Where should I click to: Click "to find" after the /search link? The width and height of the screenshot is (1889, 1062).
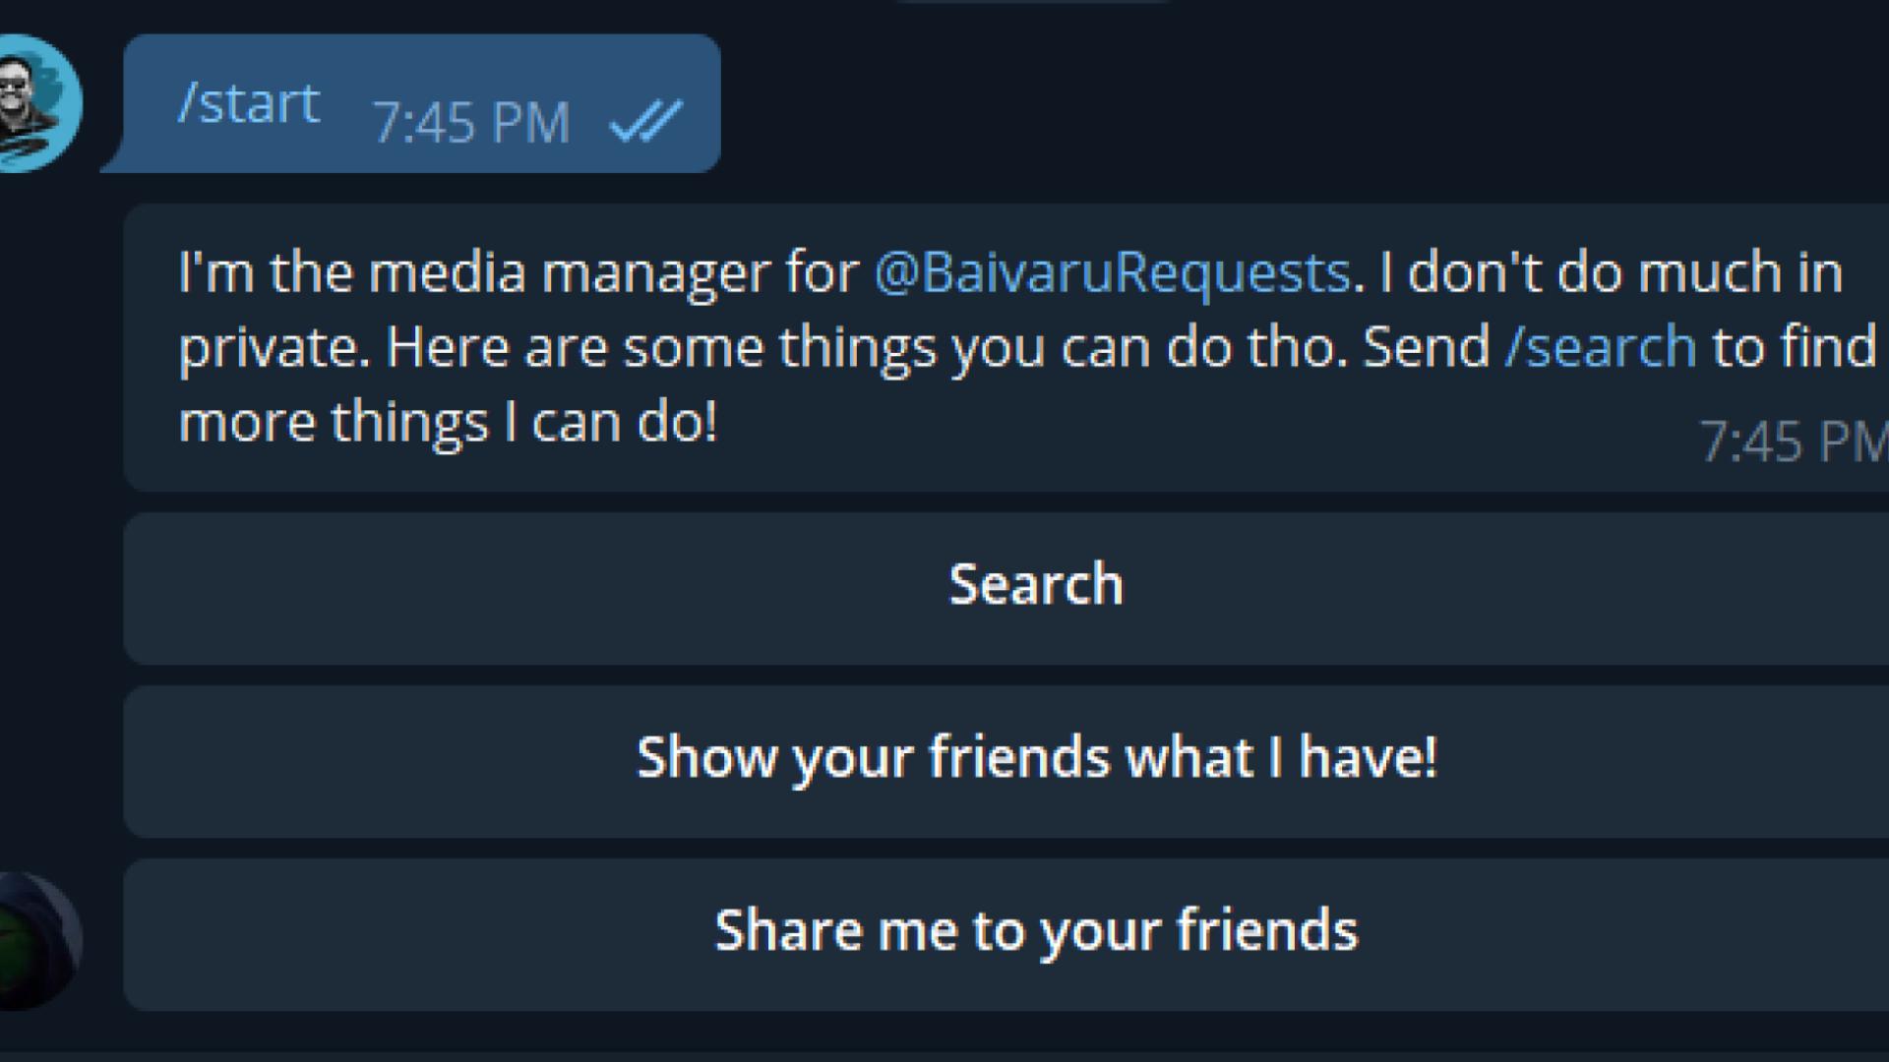coord(1795,347)
